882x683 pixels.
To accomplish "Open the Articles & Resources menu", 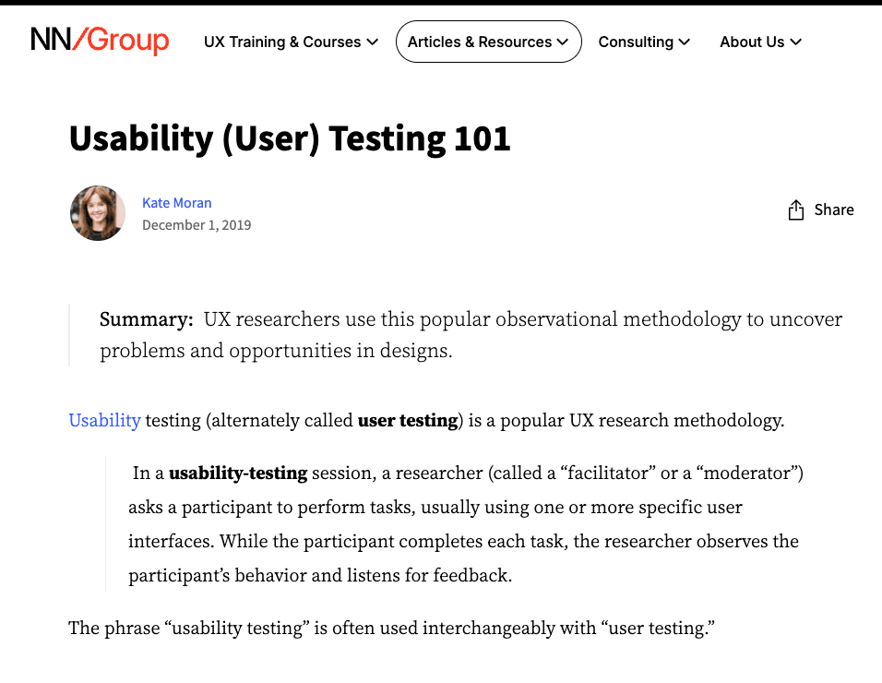I will coord(479,42).
